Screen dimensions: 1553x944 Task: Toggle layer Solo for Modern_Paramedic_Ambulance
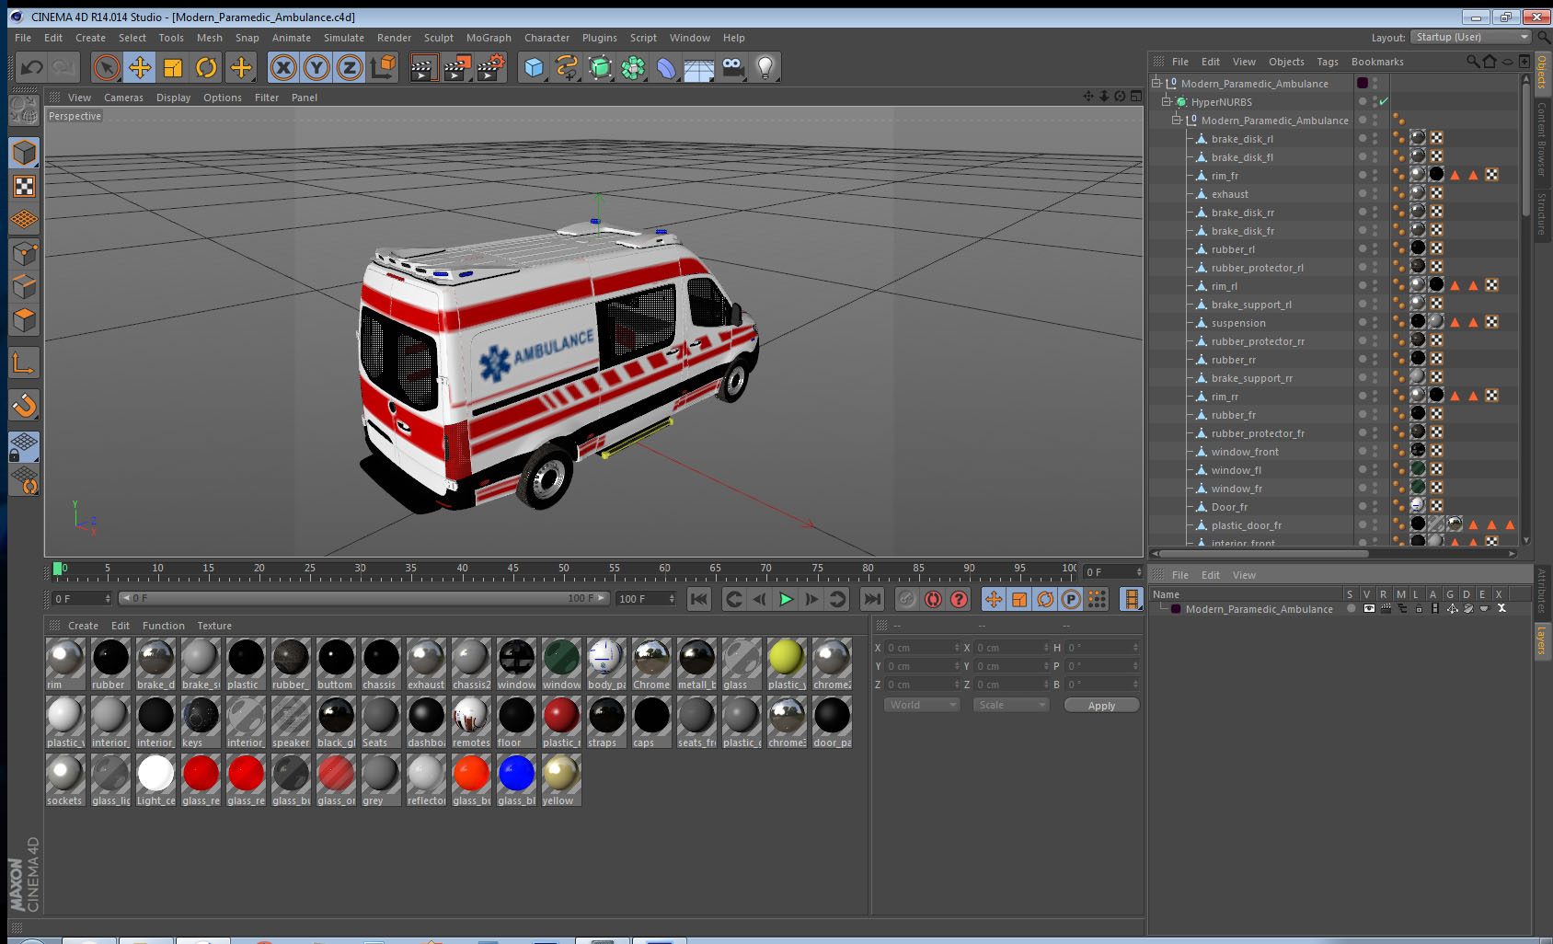1351,608
